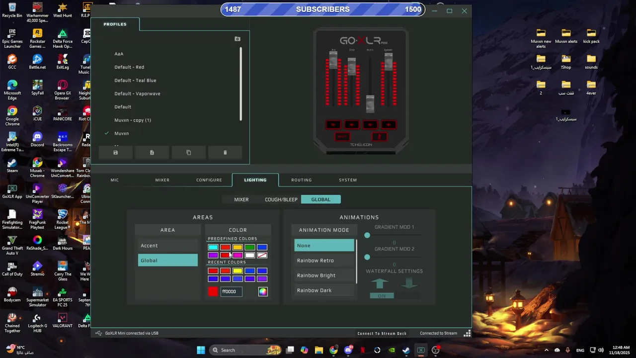Open the GoXLR App desktop shortcut
This screenshot has width=636, height=358.
(x=12, y=191)
